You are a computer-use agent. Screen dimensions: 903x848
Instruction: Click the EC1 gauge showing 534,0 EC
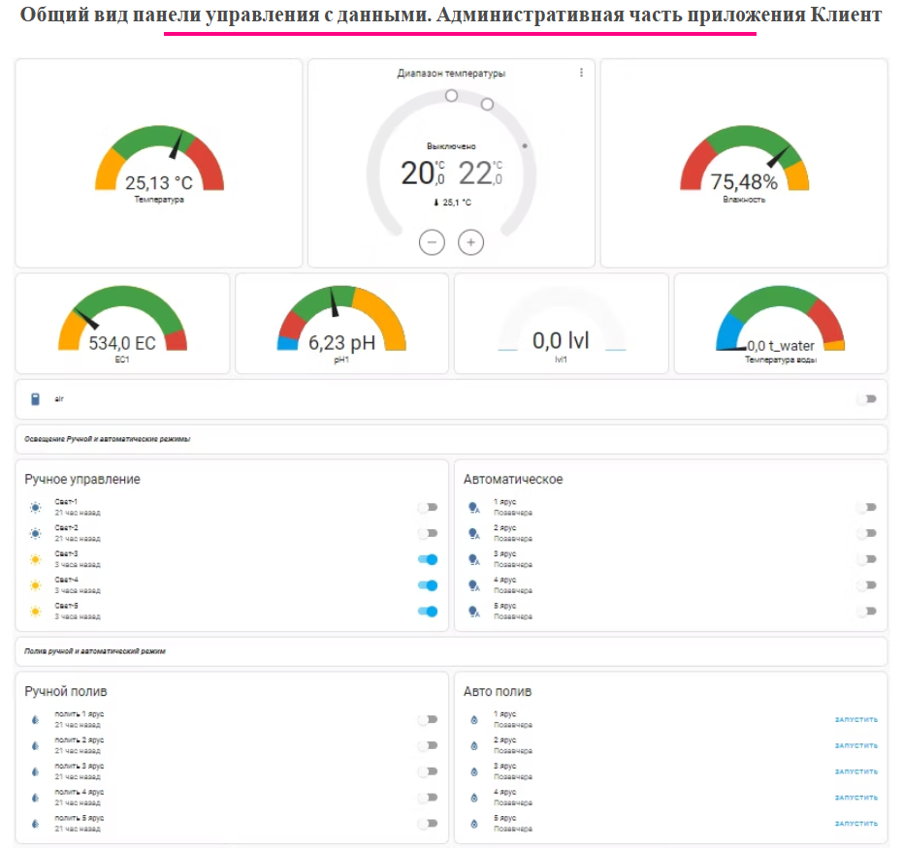121,321
